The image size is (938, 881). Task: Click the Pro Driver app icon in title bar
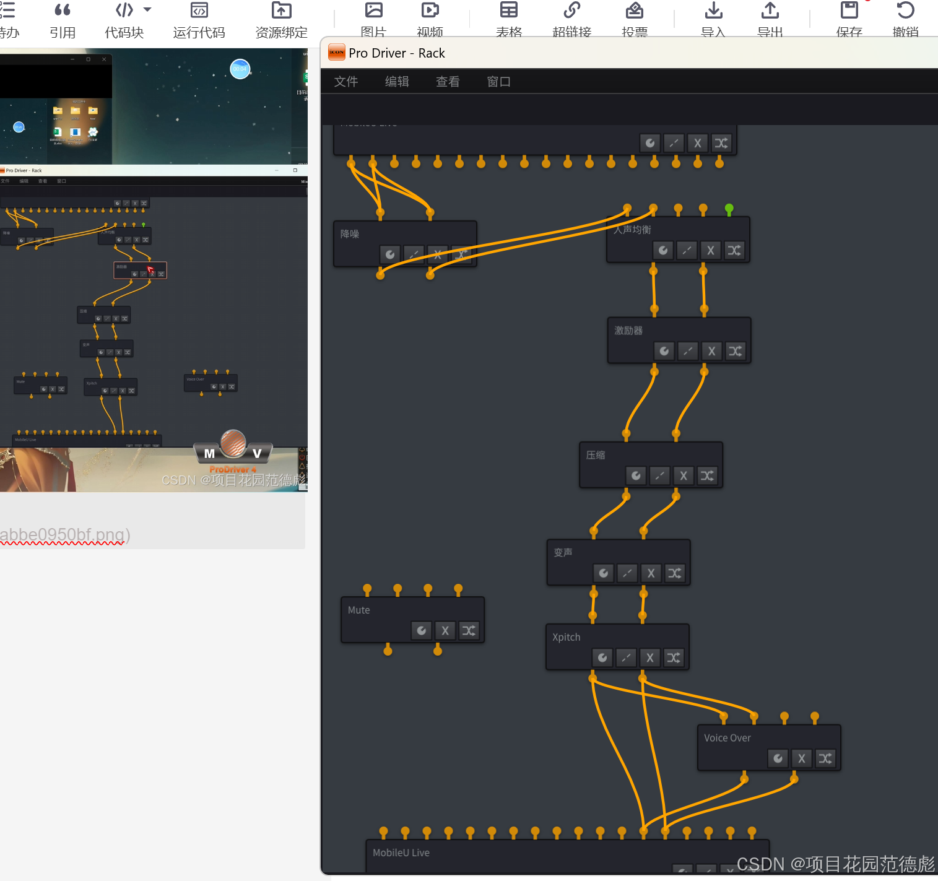337,53
